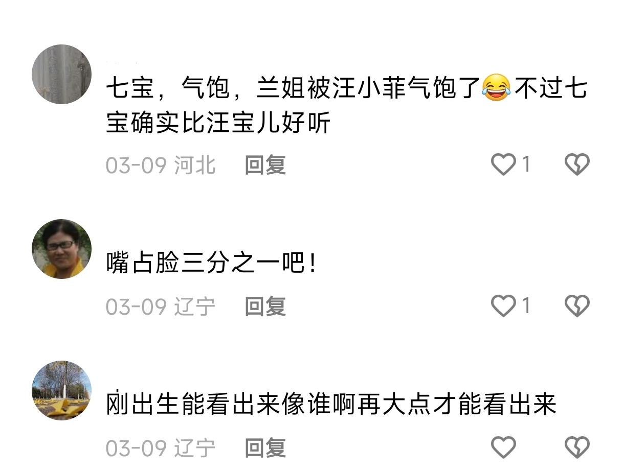Open the autumn leaves avatar profile
This screenshot has height=472, width=624.
(62, 390)
